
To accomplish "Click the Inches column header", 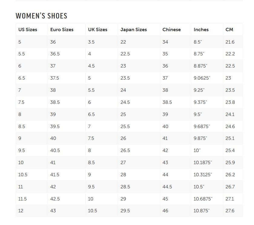I will pyautogui.click(x=207, y=29).
